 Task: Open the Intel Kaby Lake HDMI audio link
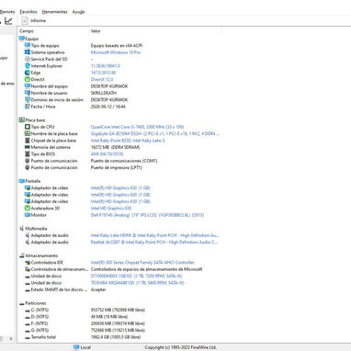coord(154,235)
